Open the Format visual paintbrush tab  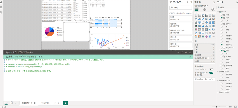(205, 9)
